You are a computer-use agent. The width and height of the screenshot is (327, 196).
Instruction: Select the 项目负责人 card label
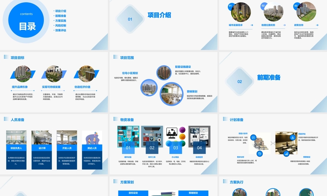(16, 148)
